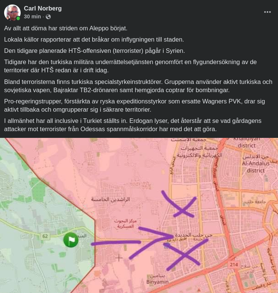278x293 pixels.
Task: Click Carl Norberg's profile picture
Action: point(12,12)
